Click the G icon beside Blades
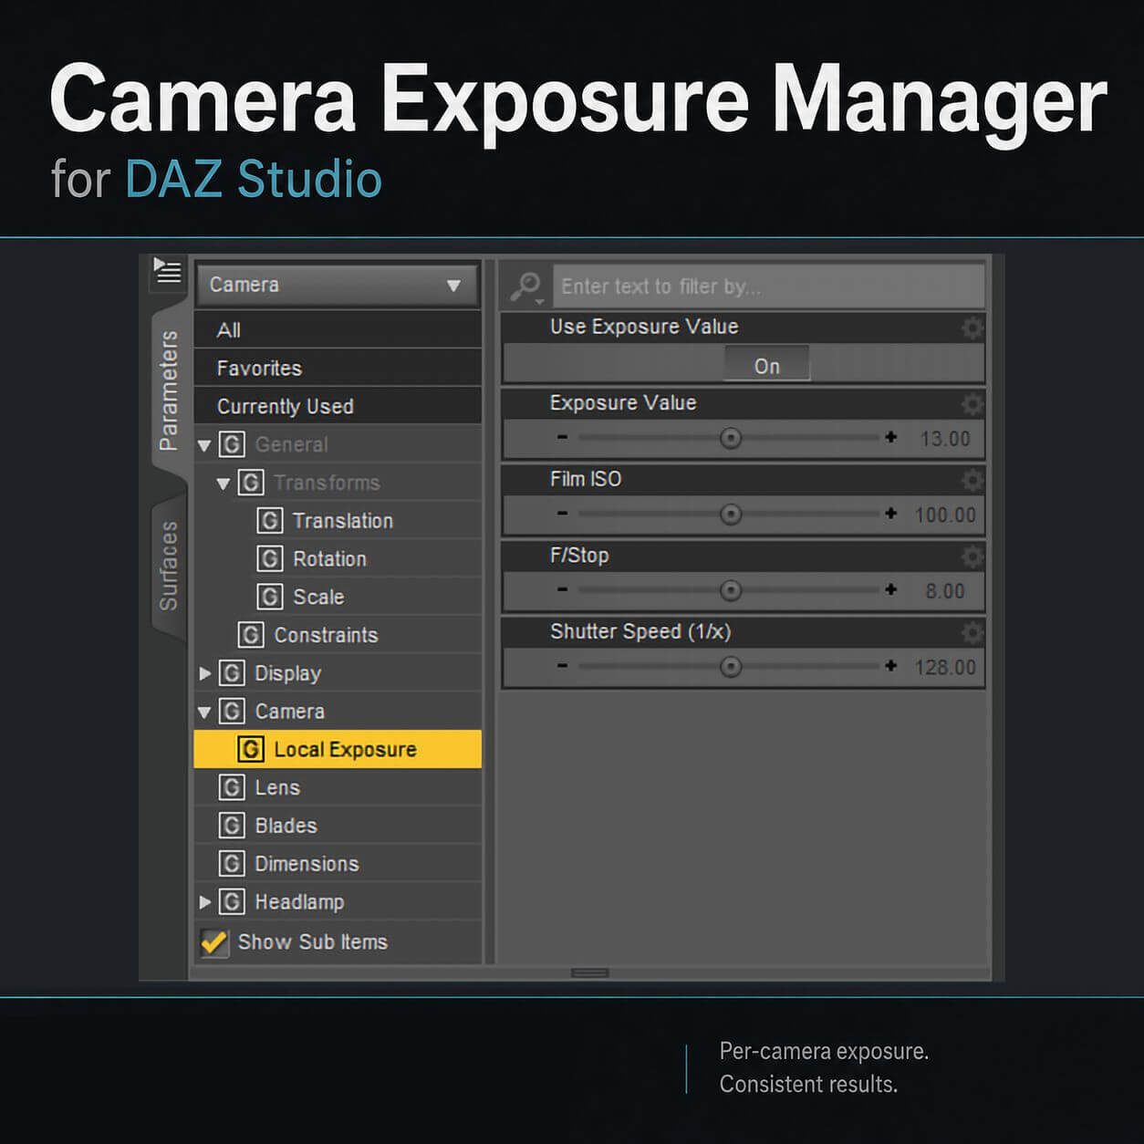 (x=233, y=826)
